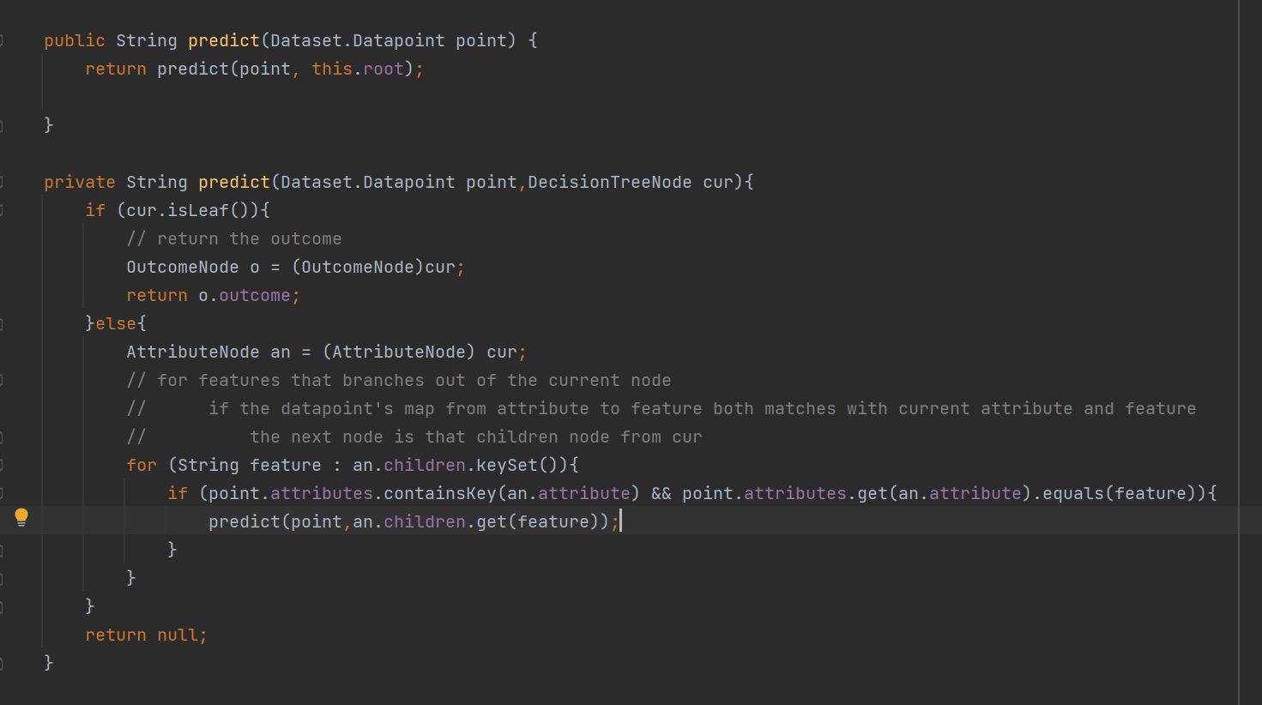Screen dimensions: 1262x705
Task: Click the '// return the outcome' comment
Action: (233, 238)
